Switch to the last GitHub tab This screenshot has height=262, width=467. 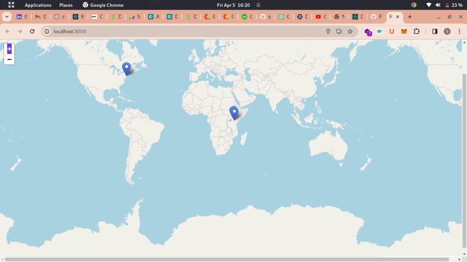377,17
